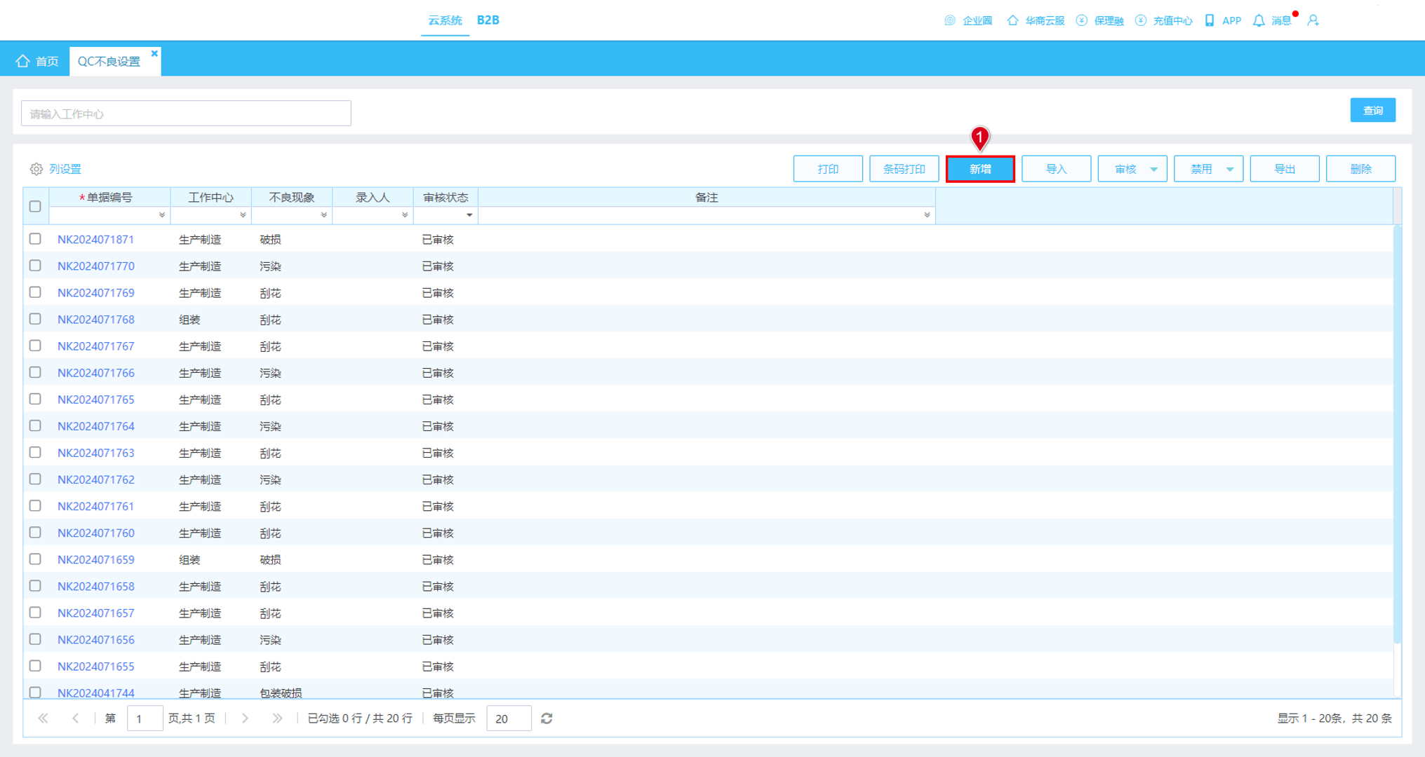Click the home icon in tab bar
The image size is (1425, 757).
click(22, 61)
